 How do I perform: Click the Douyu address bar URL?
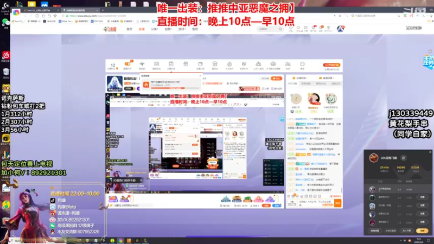98,16
